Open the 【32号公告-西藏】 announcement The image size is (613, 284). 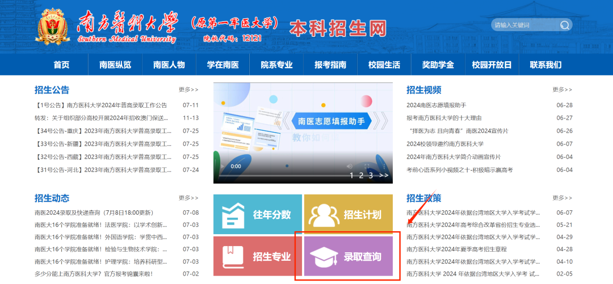click(x=103, y=156)
